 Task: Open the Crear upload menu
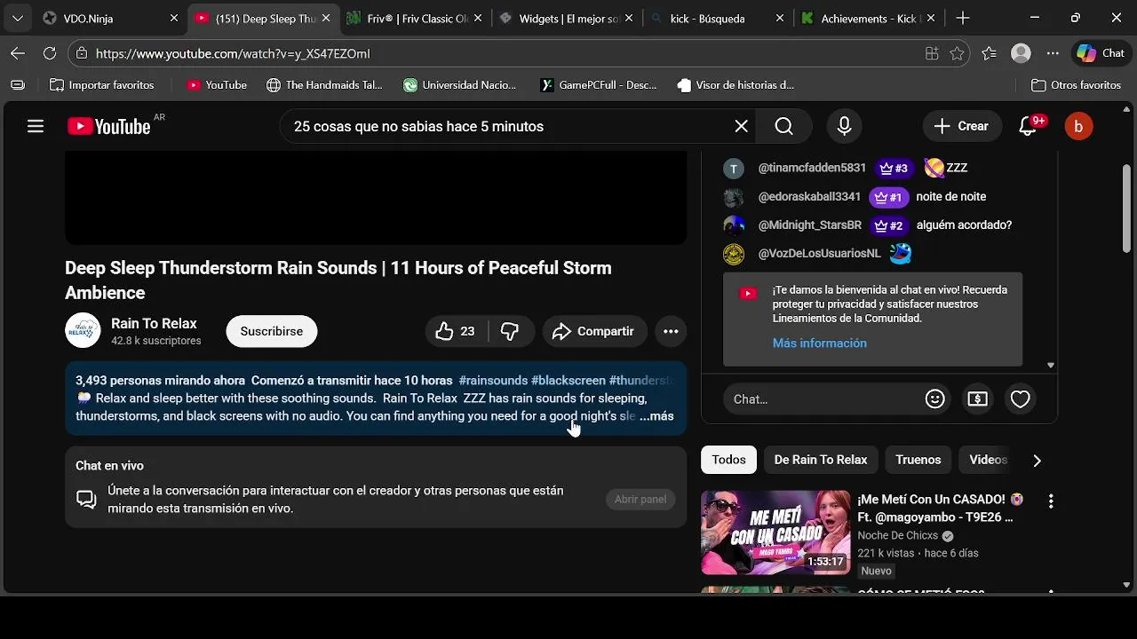point(962,126)
